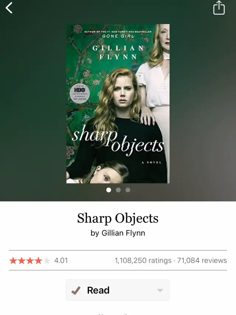Click the fifth gray rating star
The height and width of the screenshot is (315, 236).
pos(47,261)
